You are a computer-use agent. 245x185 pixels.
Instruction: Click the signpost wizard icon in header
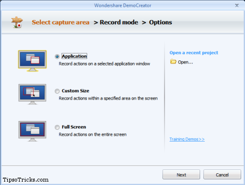(17, 22)
